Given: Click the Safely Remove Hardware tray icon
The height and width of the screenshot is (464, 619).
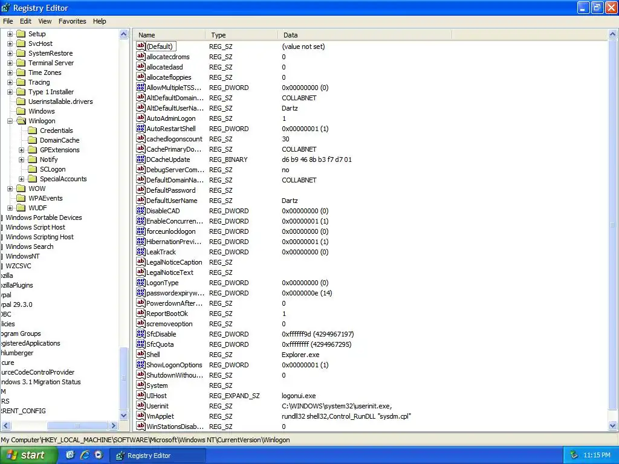Looking at the screenshot, I should coord(574,455).
